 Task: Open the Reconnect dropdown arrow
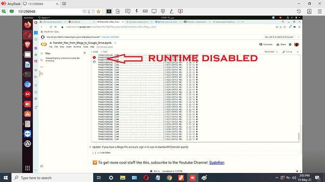coord(277,52)
